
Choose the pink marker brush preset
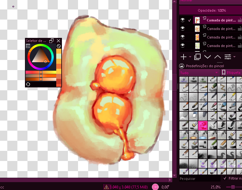click(212, 107)
